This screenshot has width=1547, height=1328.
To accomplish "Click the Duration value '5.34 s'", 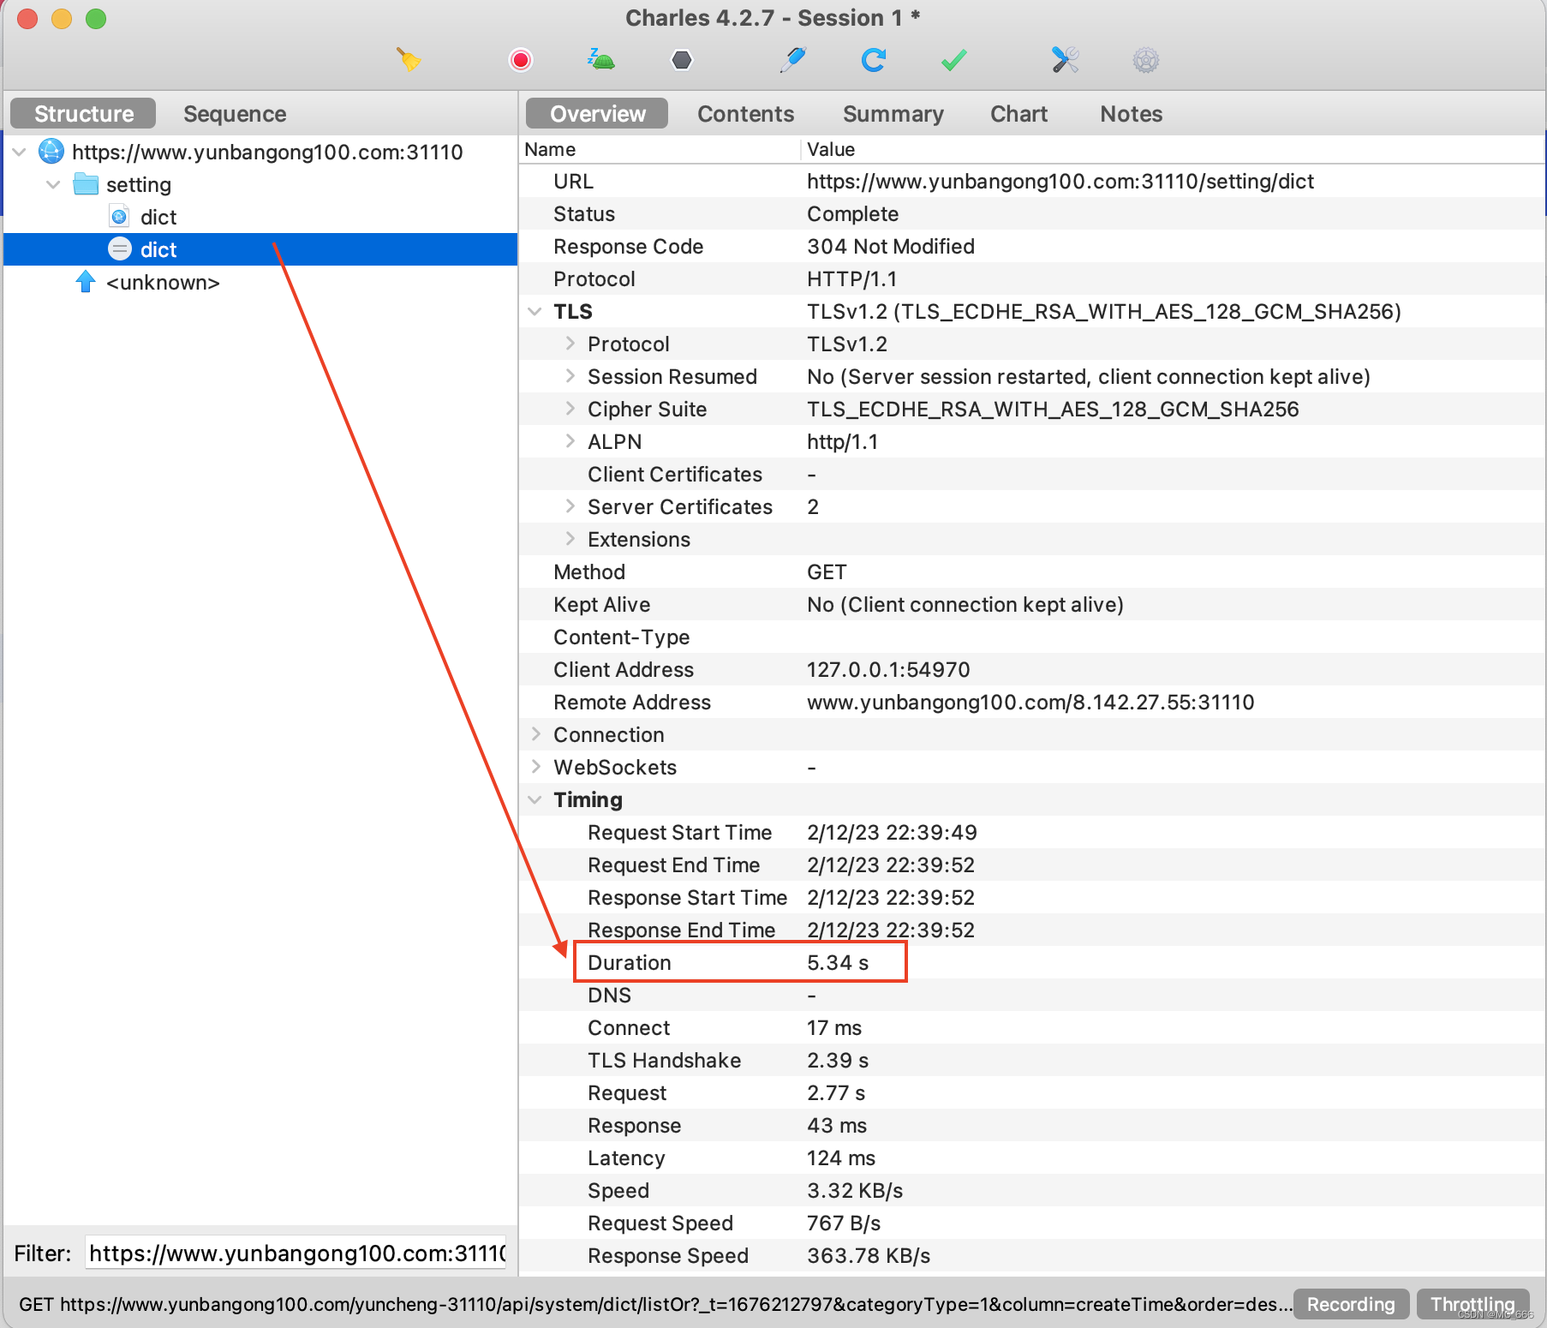I will click(x=838, y=963).
